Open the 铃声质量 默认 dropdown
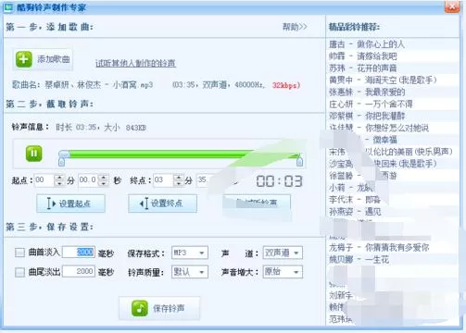Screen dimensions: 466x333 (190, 272)
